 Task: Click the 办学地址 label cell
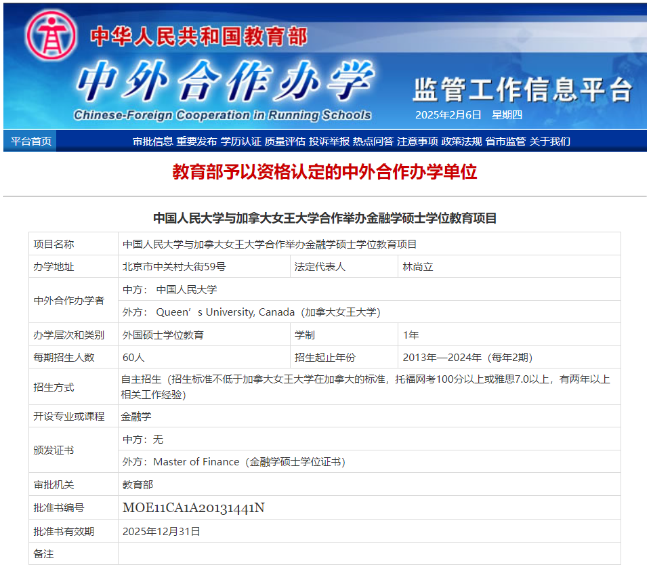coord(73,266)
